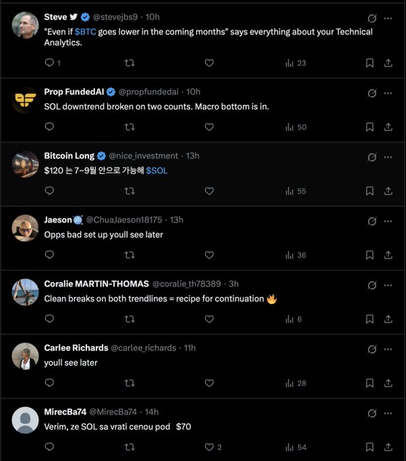Repost Prop FundedAI's SOL downtrend tweet
This screenshot has height=461, width=406.
tap(130, 127)
